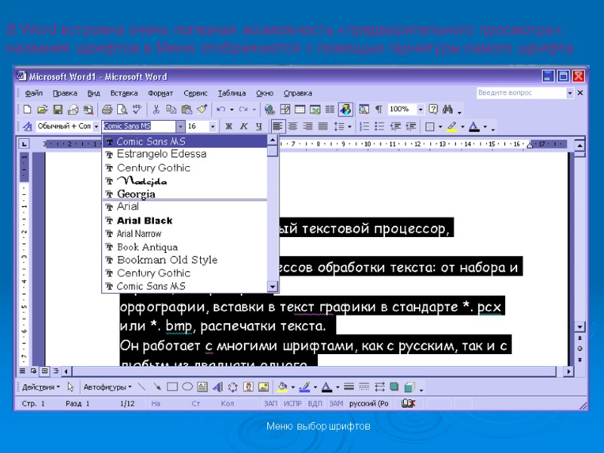
Task: Open the Columns layout icon
Action: [x=330, y=109]
